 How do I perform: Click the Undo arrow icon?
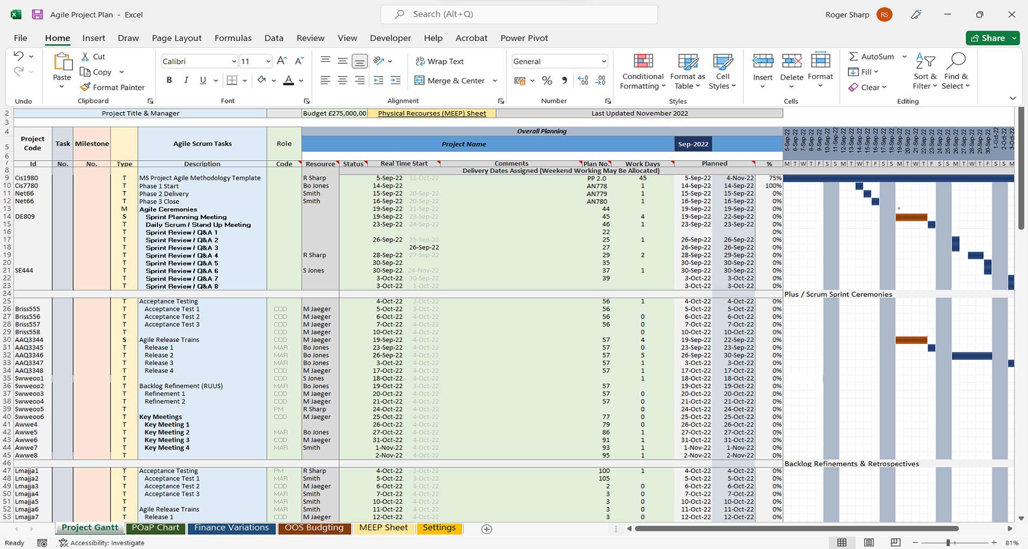point(18,56)
